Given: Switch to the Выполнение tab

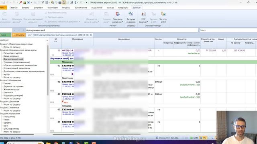Looking at the screenshot, I should tap(81, 8).
